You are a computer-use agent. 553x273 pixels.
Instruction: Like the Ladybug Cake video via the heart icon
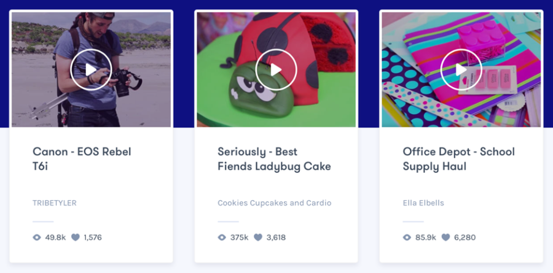[258, 237]
